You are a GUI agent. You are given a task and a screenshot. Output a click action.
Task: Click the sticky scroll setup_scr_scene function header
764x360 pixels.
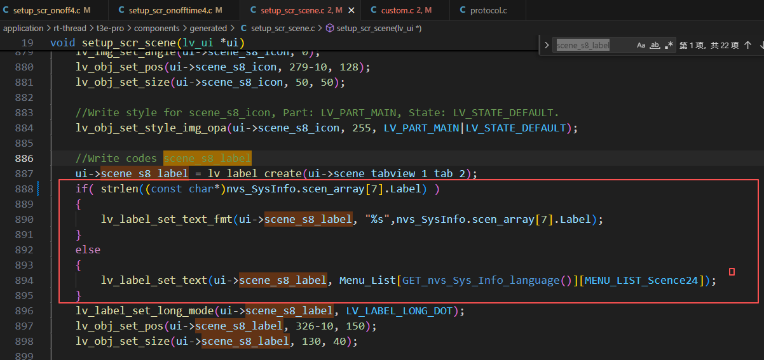point(147,43)
